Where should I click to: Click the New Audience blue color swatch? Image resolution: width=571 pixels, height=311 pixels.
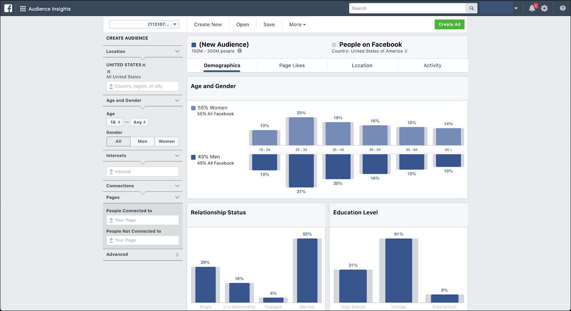194,45
